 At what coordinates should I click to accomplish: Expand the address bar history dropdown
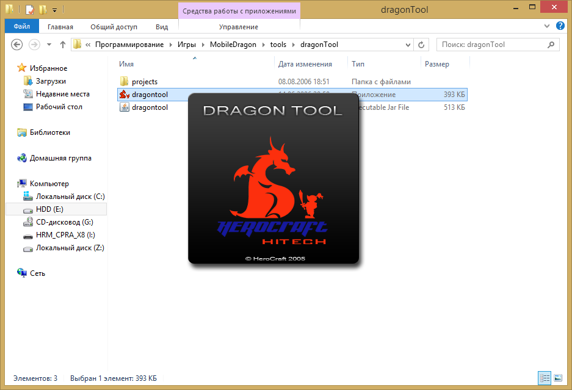[408, 45]
